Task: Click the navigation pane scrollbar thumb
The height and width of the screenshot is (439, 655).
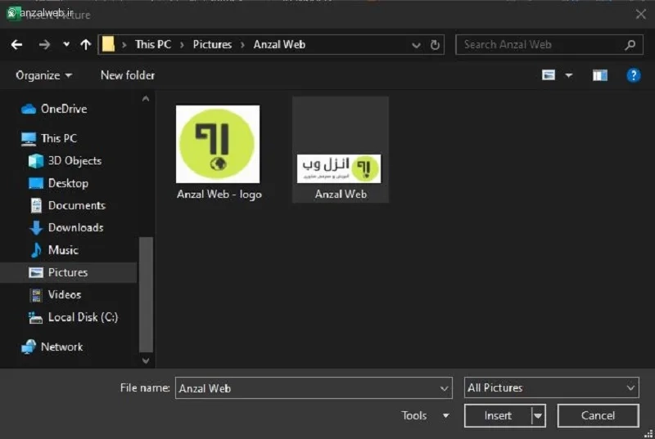Action: pyautogui.click(x=146, y=295)
